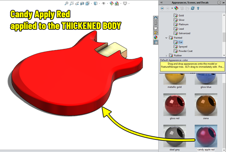Image resolution: width=226 pixels, height=152 pixels.
Task: Choose the steel grey appearance
Action: click(x=175, y=138)
